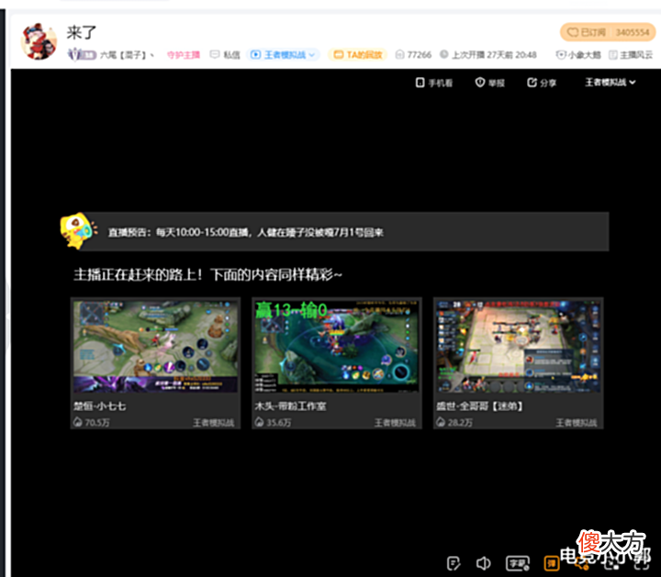
Task: Click the fullscreen icon in player controls
Action: (642, 563)
